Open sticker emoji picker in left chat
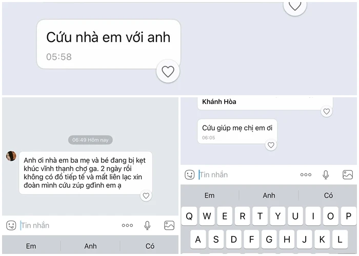The image size is (359, 256). click(11, 225)
